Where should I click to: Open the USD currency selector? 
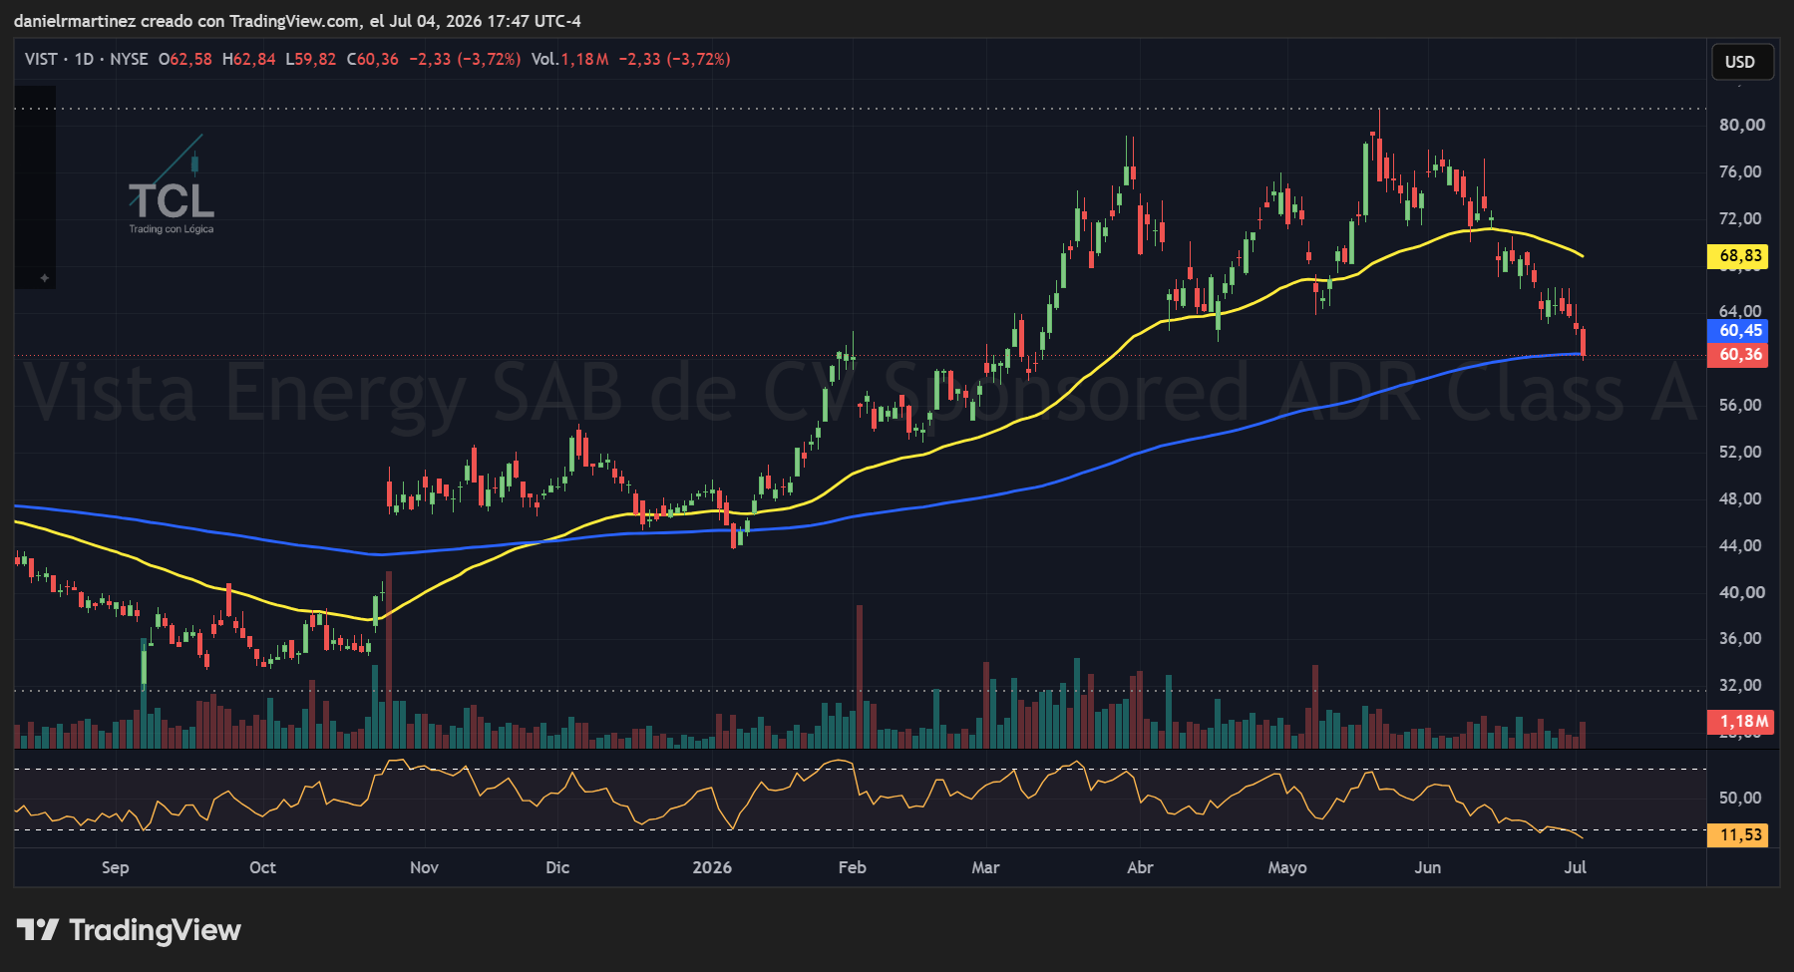pyautogui.click(x=1741, y=62)
